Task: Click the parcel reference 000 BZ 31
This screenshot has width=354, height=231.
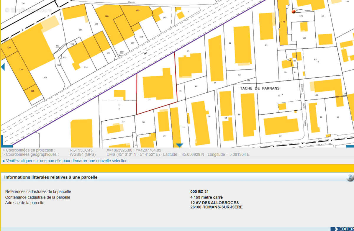Action: pos(199,191)
